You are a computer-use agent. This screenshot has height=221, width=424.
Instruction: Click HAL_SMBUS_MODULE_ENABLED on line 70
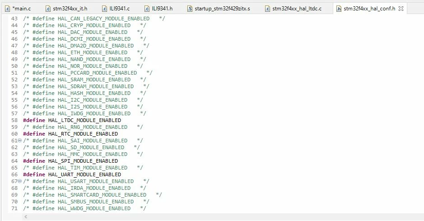[96, 202]
